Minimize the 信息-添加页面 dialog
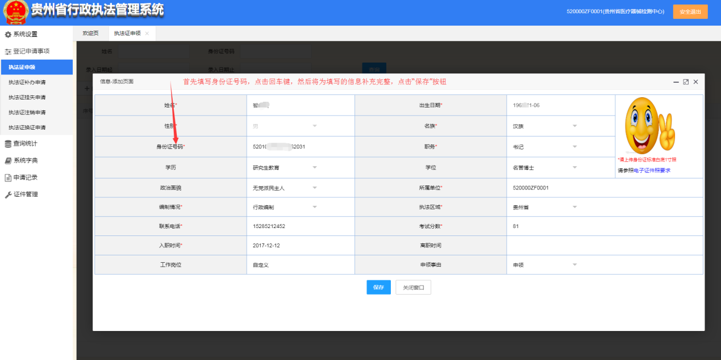721x360 pixels. [676, 82]
